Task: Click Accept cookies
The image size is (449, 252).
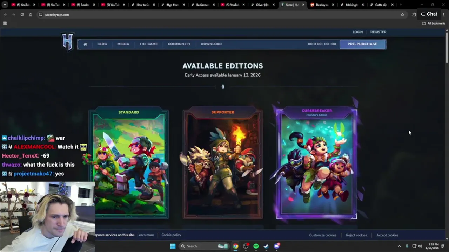Action: tap(387, 235)
